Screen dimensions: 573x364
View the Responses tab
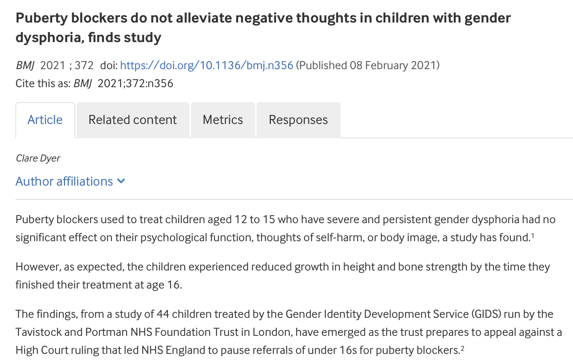coord(298,120)
